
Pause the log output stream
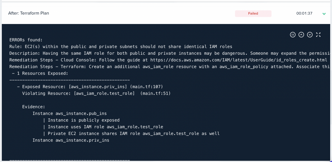tap(293, 35)
